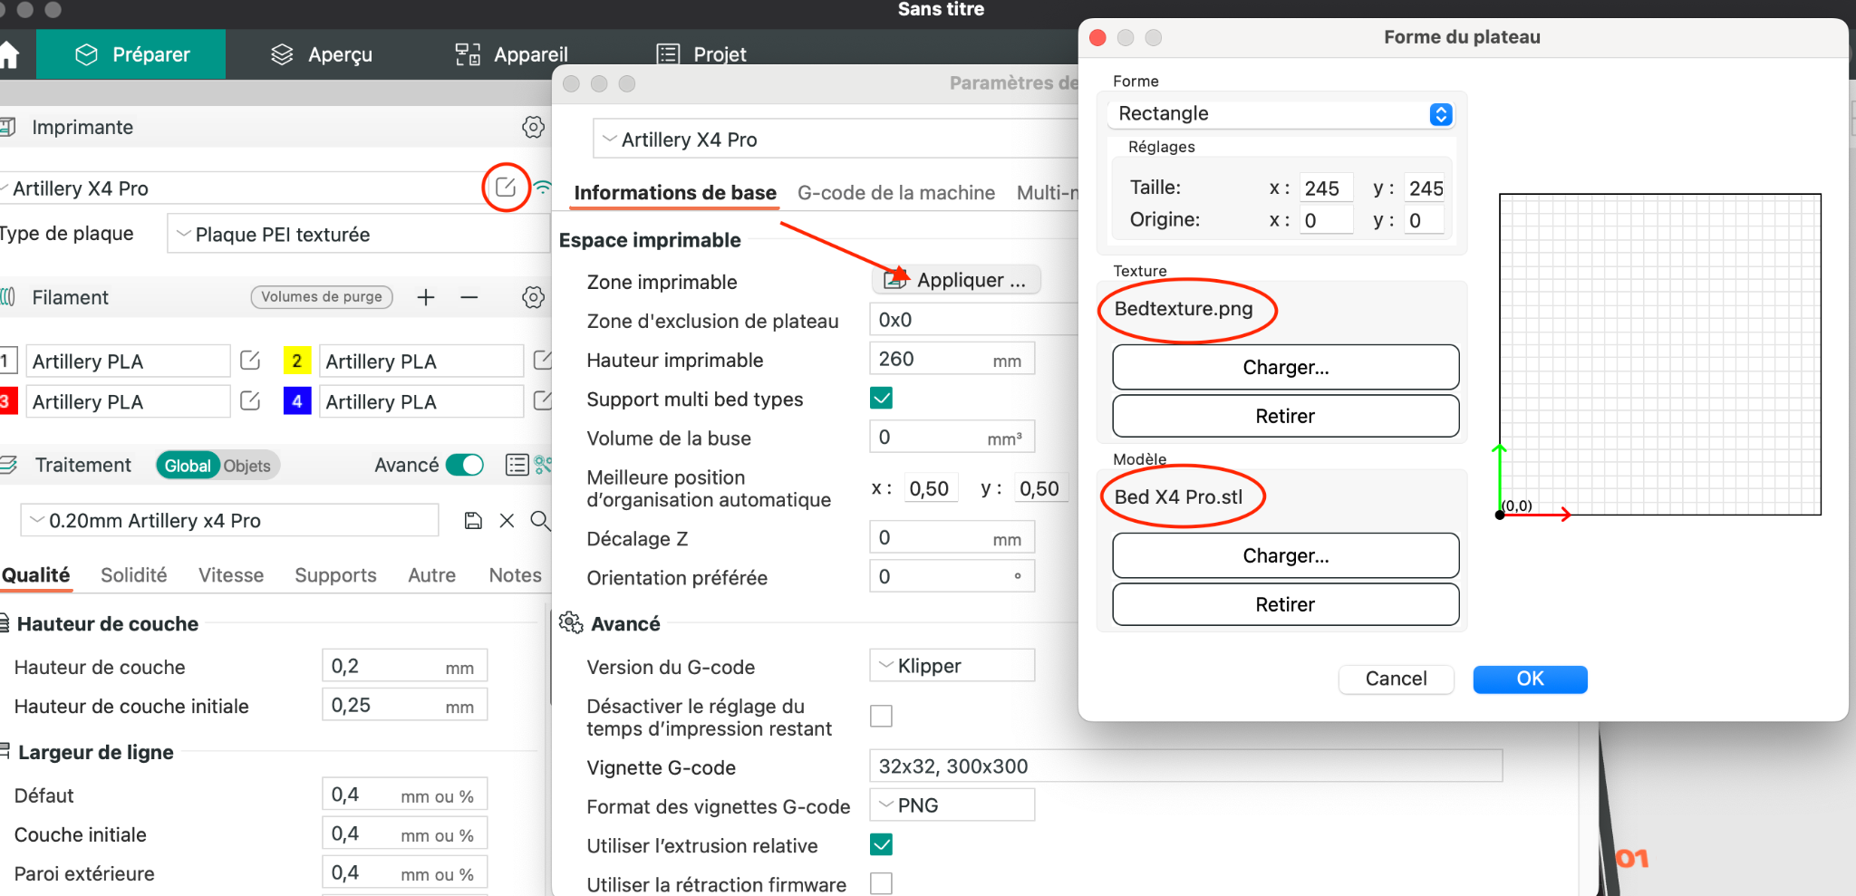This screenshot has width=1856, height=896.
Task: Expand the Version du G-code Klipper dropdown
Action: pyautogui.click(x=952, y=665)
